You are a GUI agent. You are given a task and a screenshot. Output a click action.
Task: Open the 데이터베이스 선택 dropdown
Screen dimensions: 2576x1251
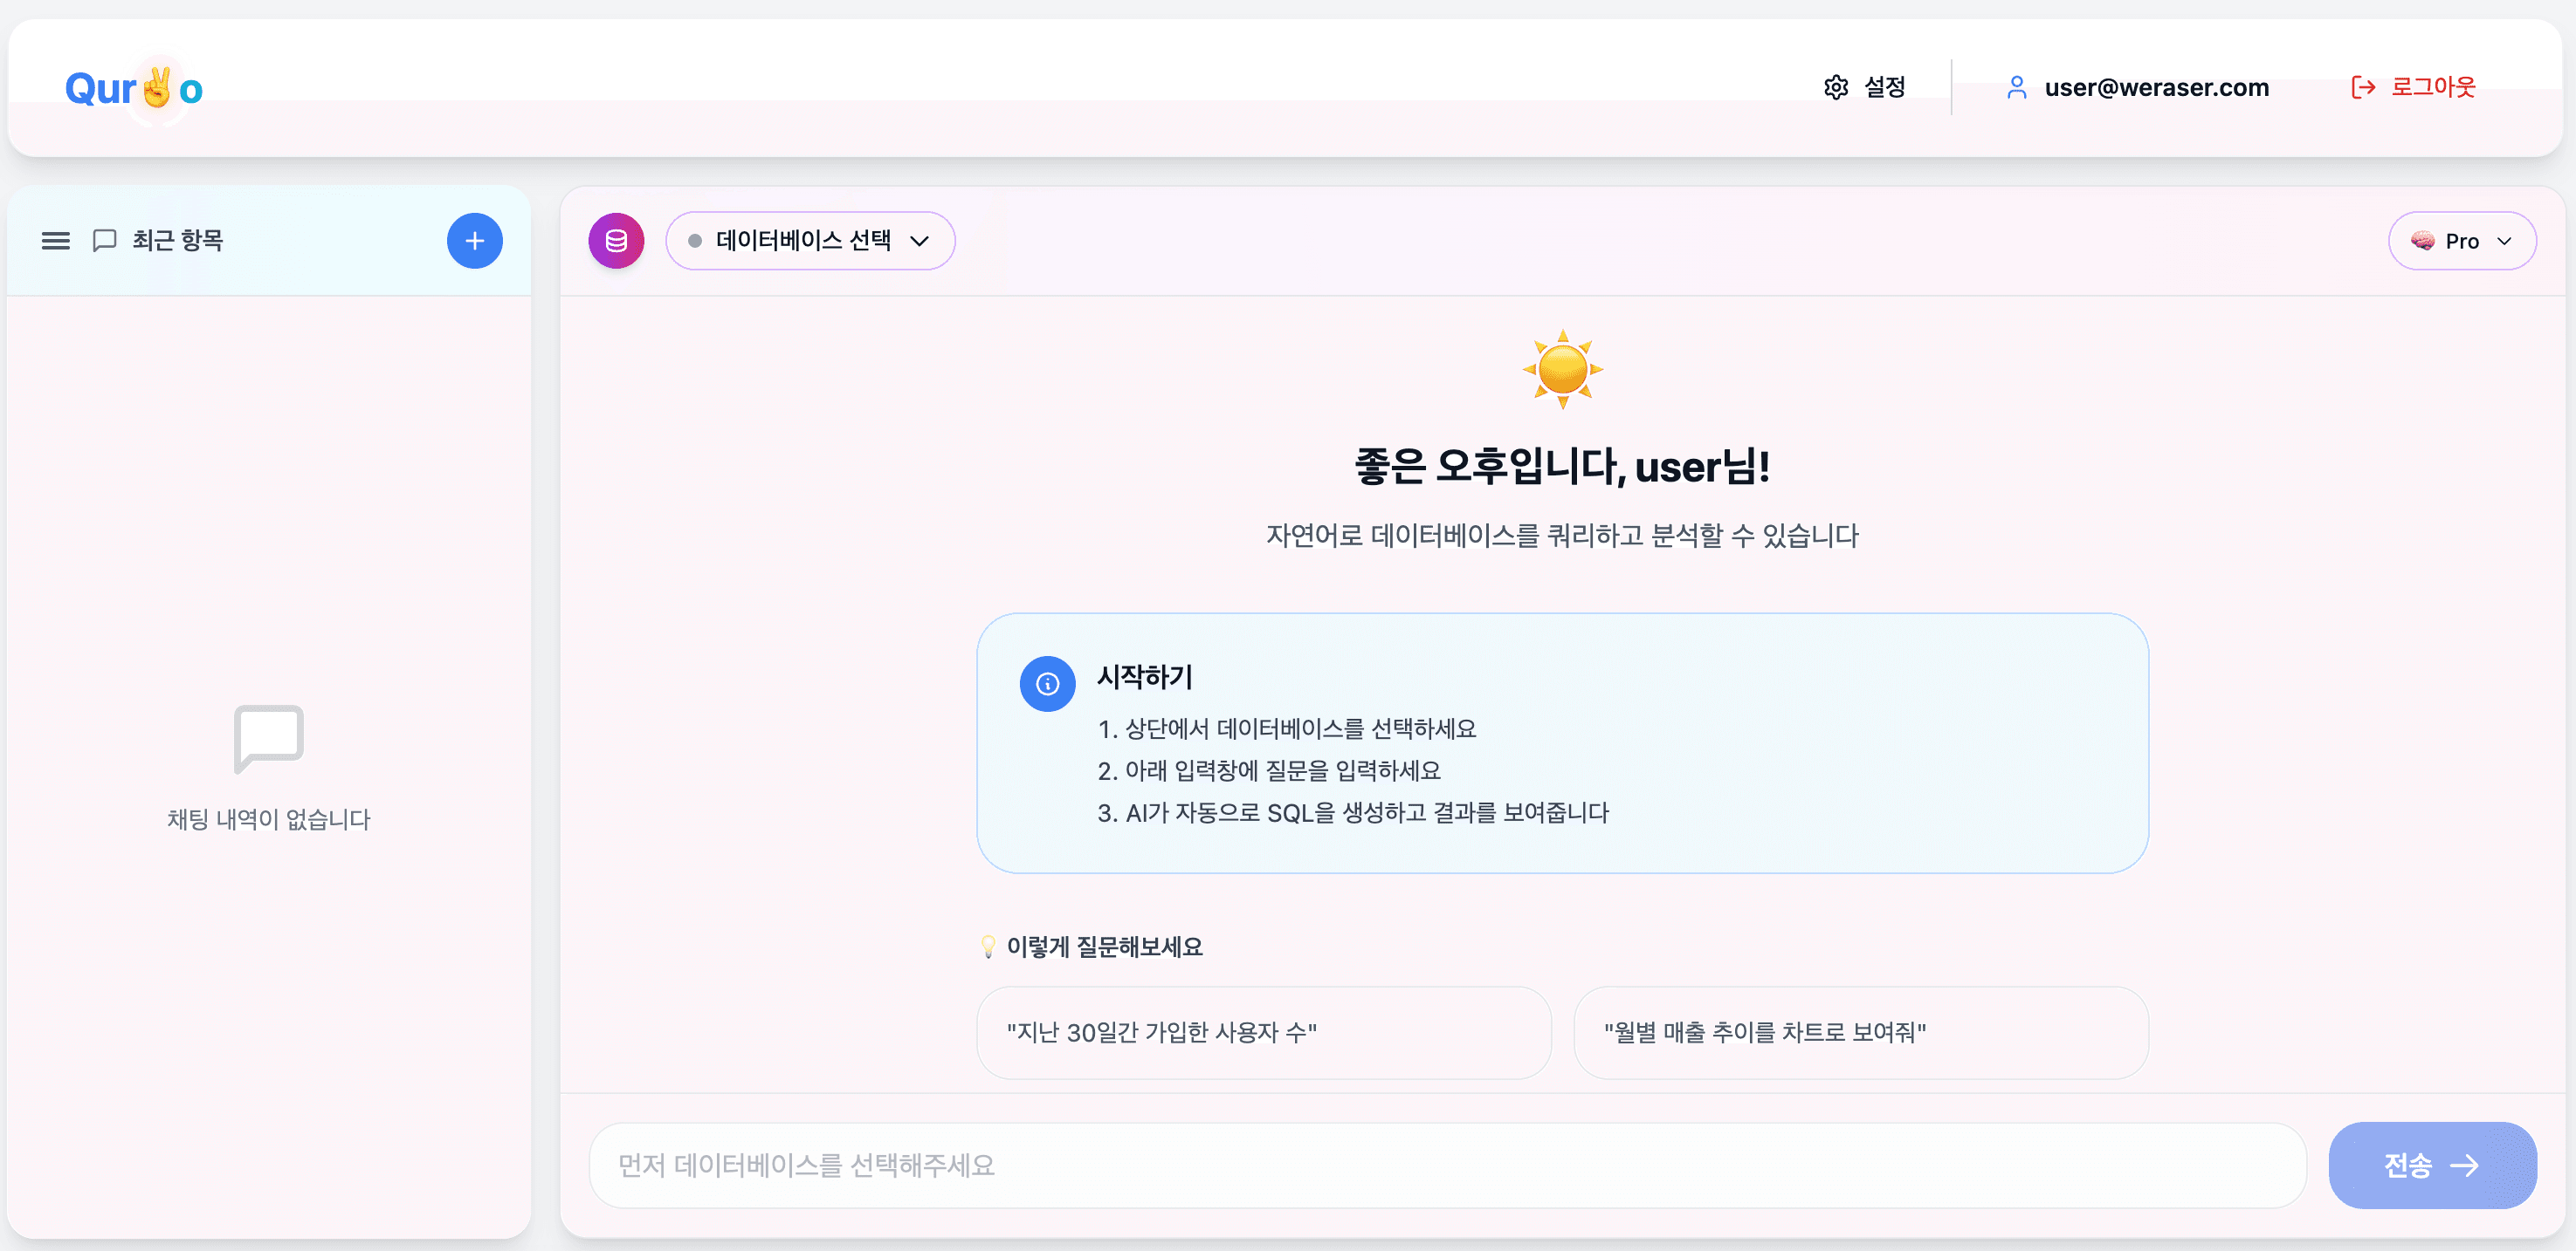pyautogui.click(x=810, y=241)
